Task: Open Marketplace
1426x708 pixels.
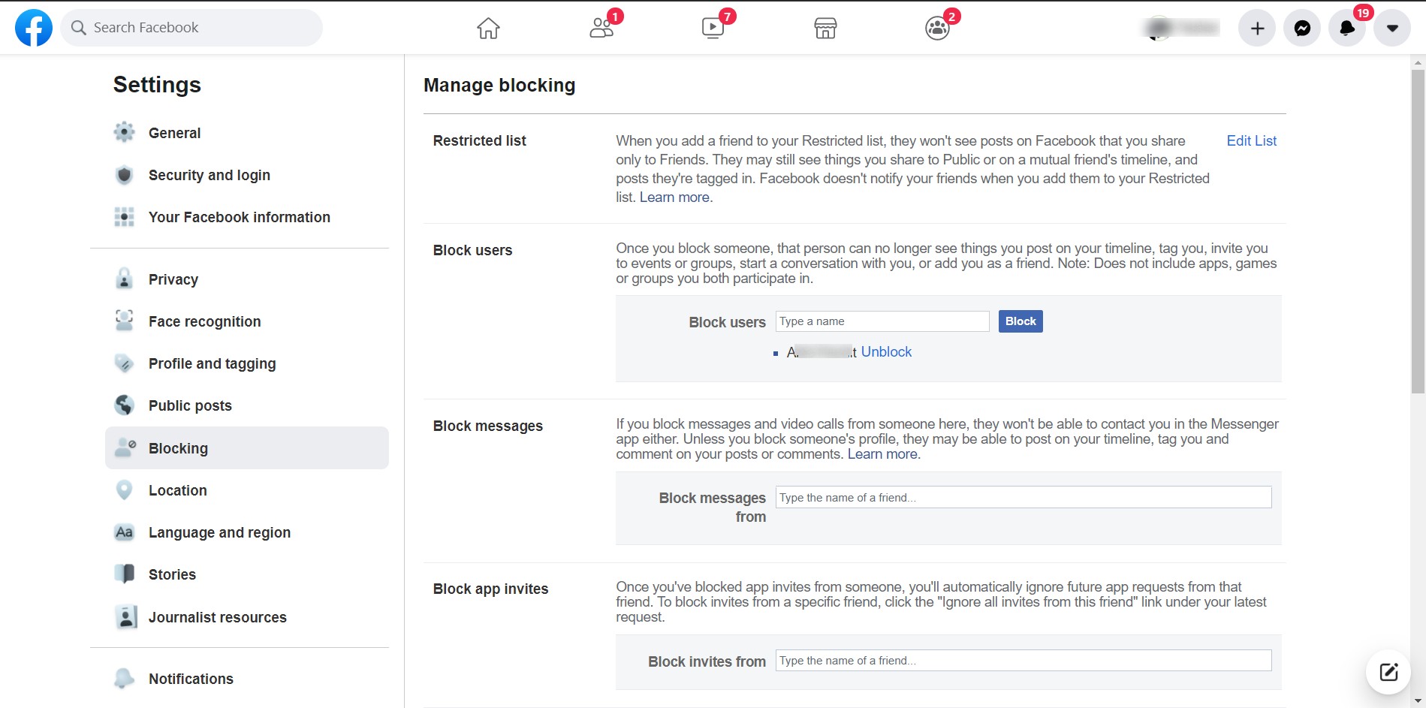Action: coord(824,27)
